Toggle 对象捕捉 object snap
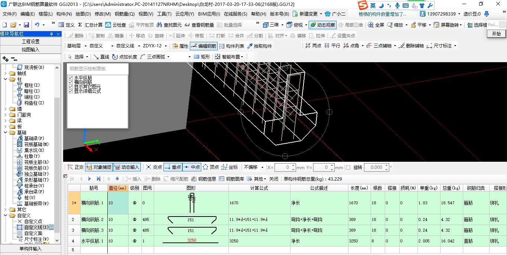Viewport: 507px width, 255px height. (99, 167)
